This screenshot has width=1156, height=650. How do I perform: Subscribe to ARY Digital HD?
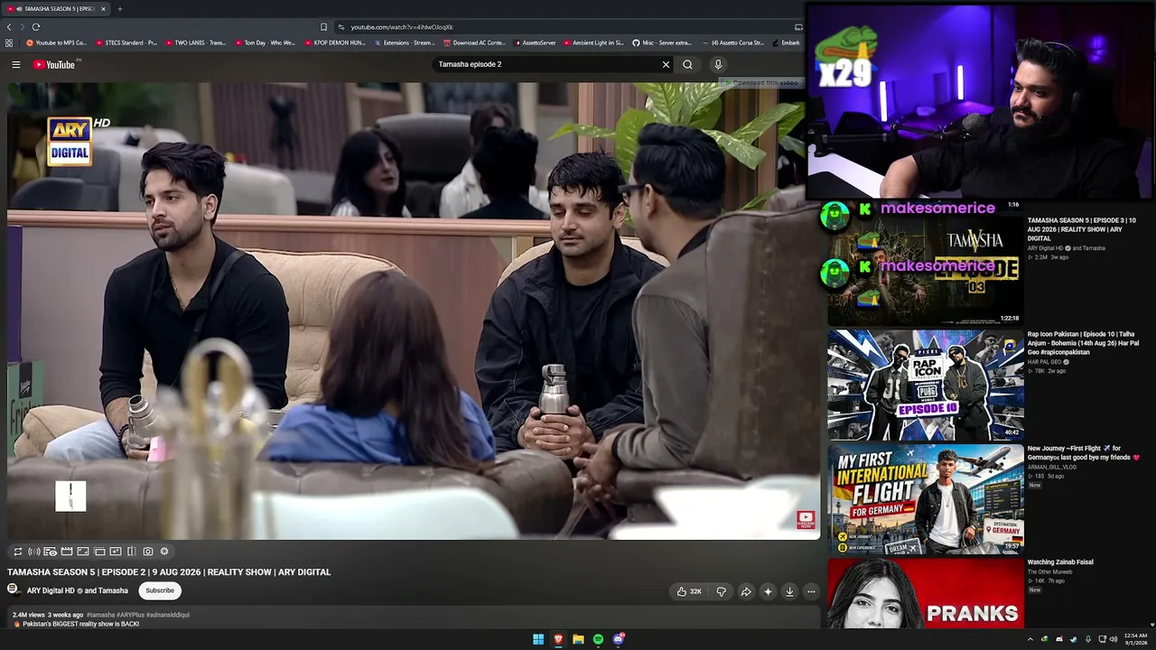coord(160,590)
